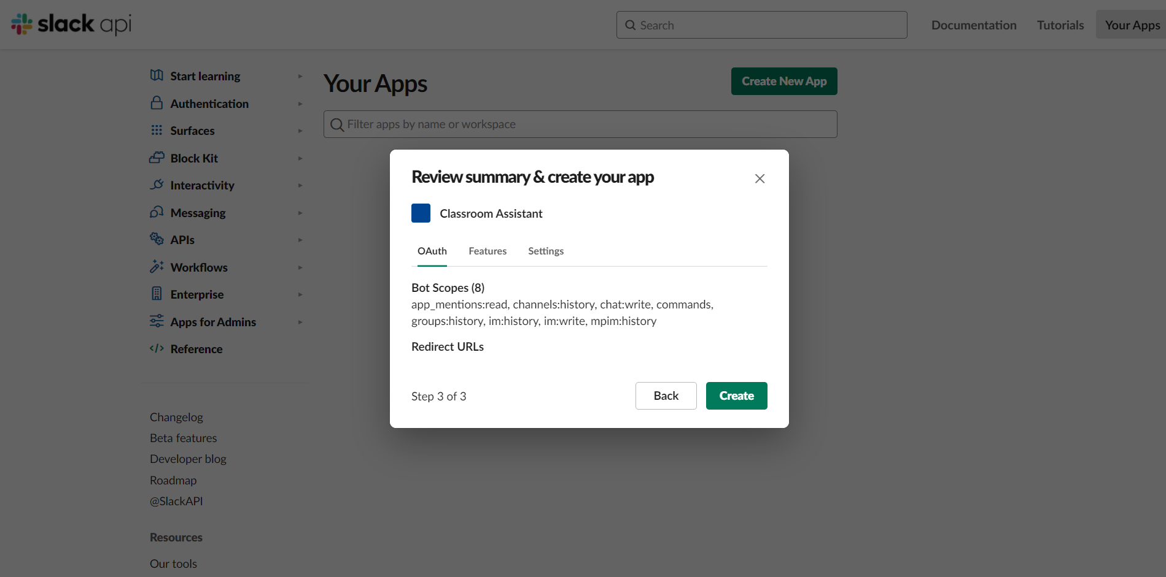
Task: Click the Bot Scopes (8) heading
Action: click(x=448, y=288)
